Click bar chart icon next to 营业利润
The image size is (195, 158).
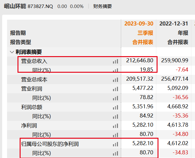coord(115,89)
